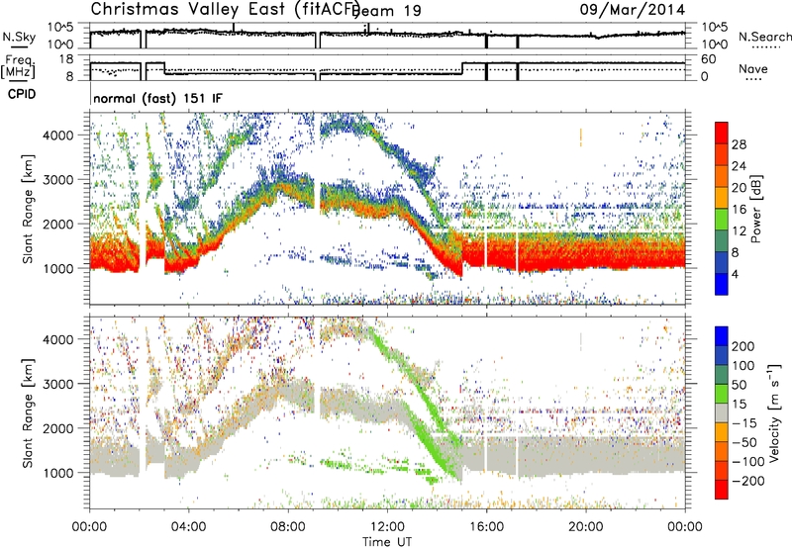The height and width of the screenshot is (548, 792).
Task: Pick the bright blue bottom segment of Power colorbar
Action: tap(722, 284)
